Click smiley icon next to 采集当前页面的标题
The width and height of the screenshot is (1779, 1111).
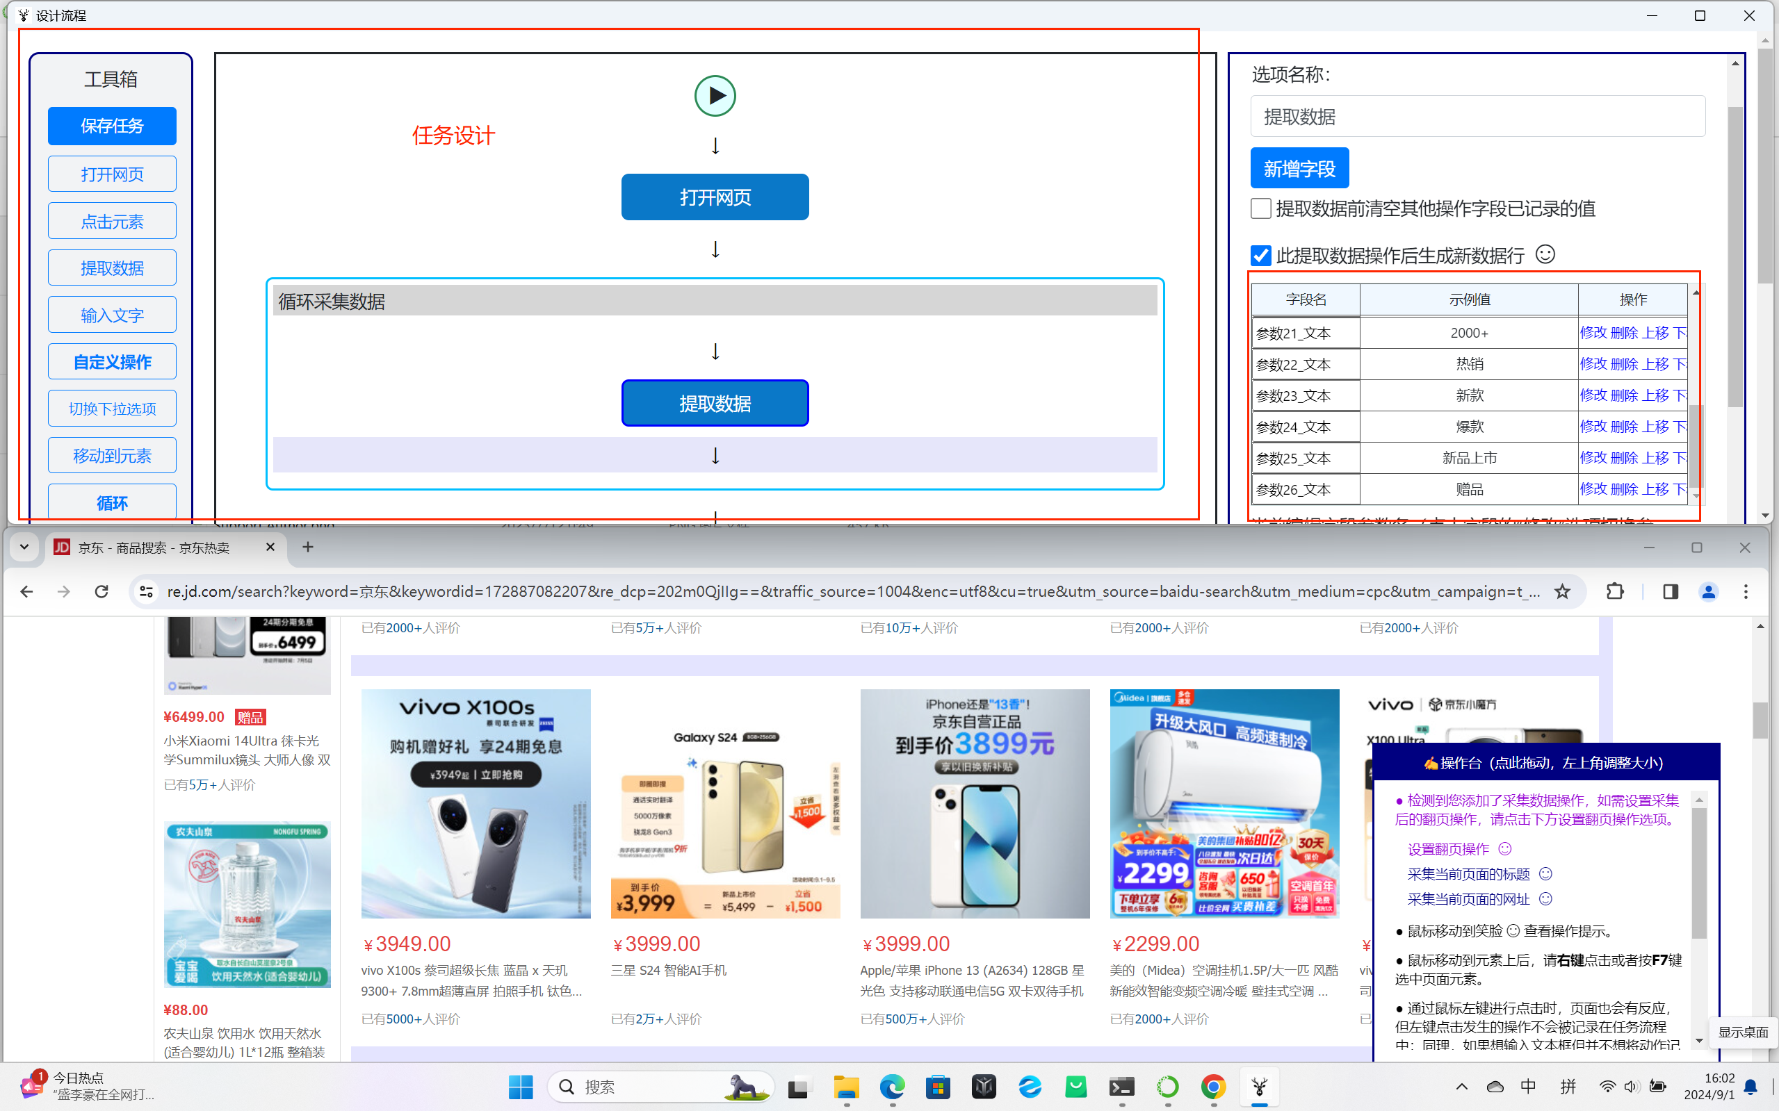coord(1545,873)
